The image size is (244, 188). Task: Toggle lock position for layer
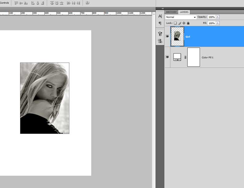pyautogui.click(x=184, y=23)
